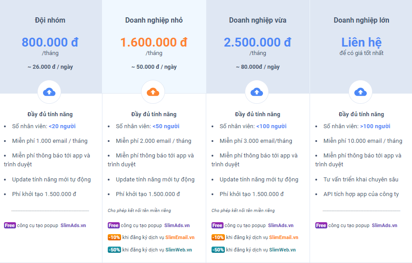
Task: Click the teal -50% badge in Doanh nghiệp vừa
Action: (218, 250)
